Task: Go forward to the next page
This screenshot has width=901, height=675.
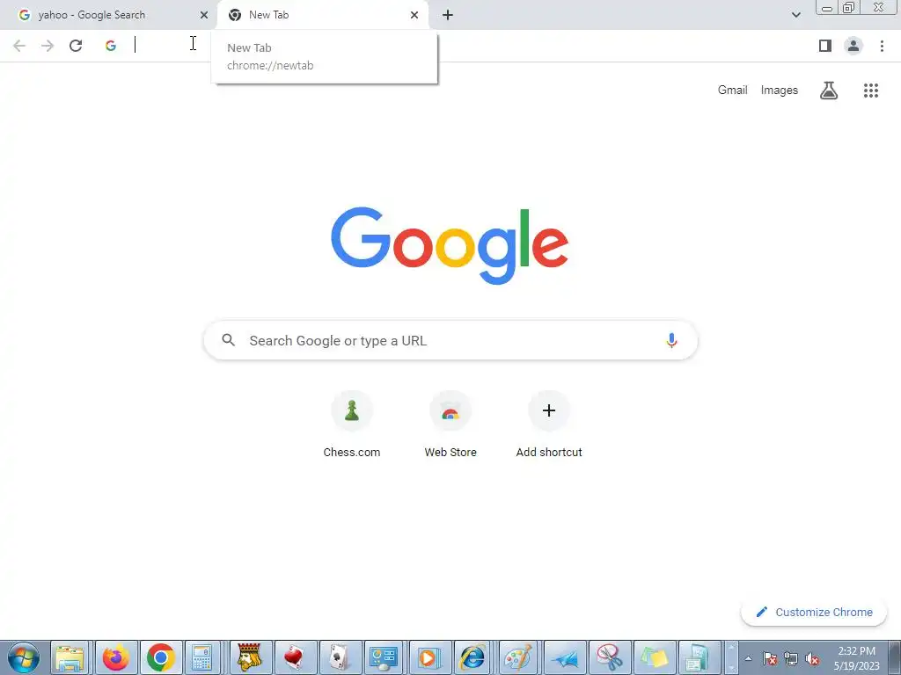Action: click(x=48, y=46)
